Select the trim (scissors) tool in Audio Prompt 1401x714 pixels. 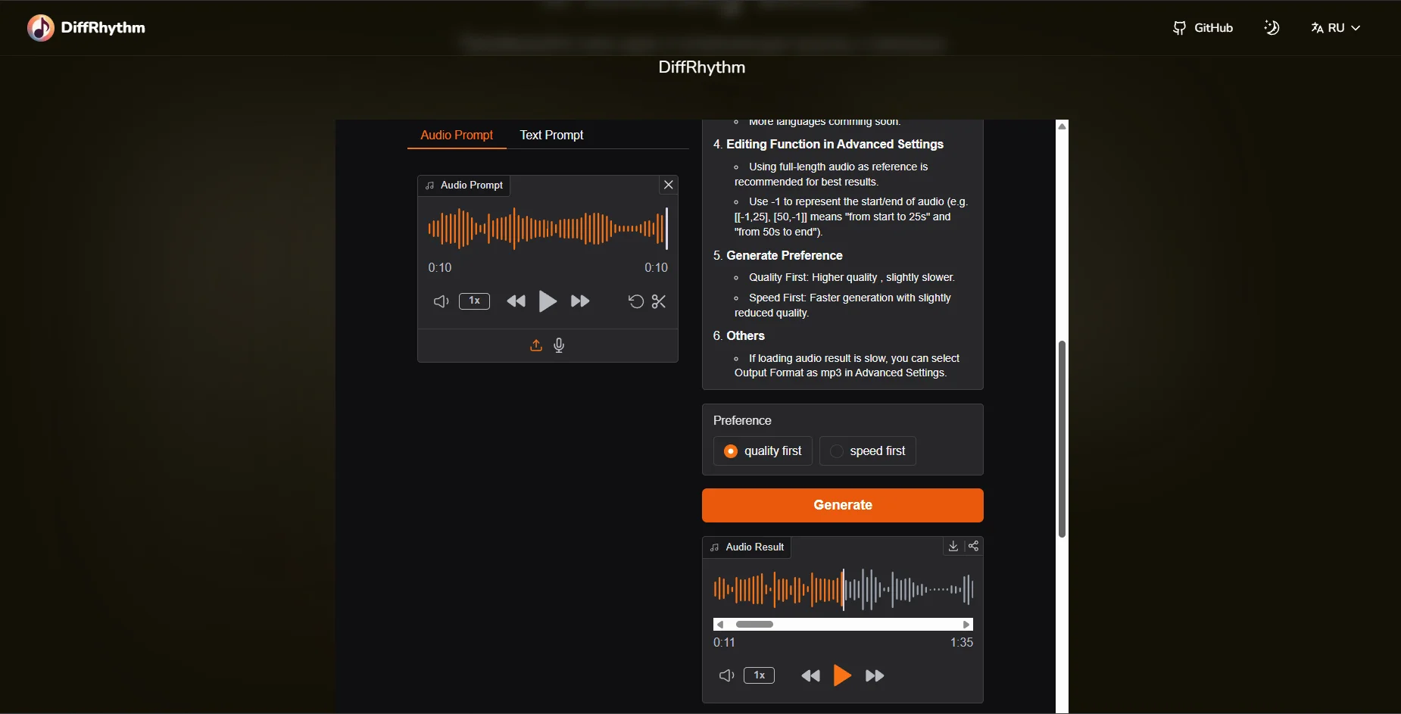click(x=658, y=301)
